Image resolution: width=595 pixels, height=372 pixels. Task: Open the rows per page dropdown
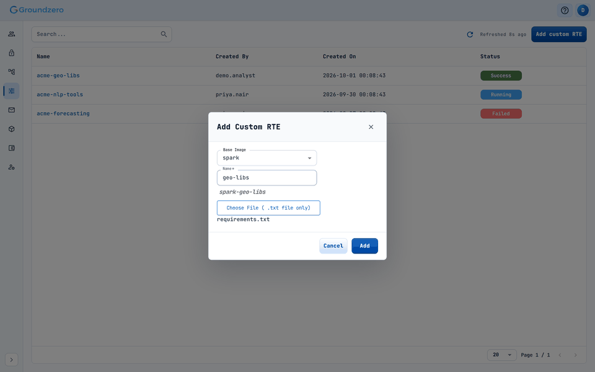pos(501,355)
